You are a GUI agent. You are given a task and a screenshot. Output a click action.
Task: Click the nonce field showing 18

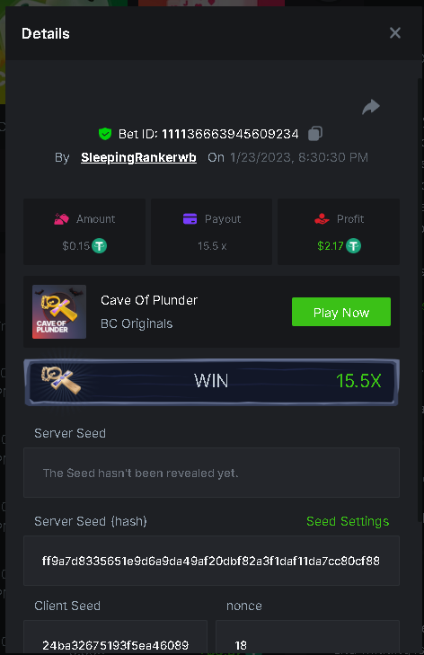pos(307,637)
